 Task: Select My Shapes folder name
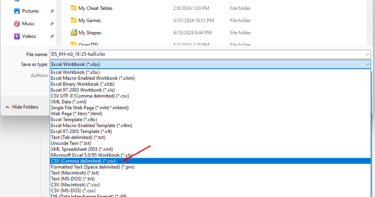(90, 33)
